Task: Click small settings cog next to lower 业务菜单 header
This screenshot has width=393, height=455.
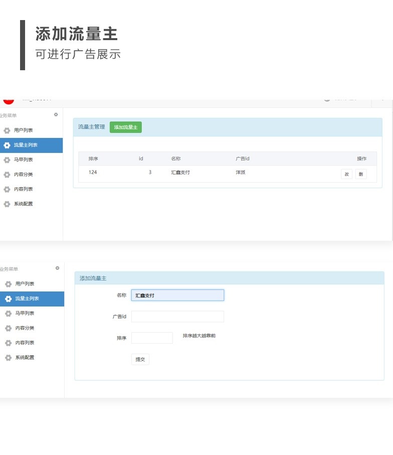Action: 57,268
